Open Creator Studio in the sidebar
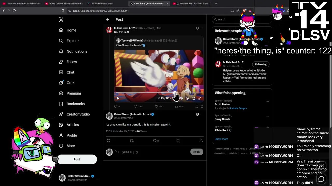The height and width of the screenshot is (186, 332). pyautogui.click(x=74, y=114)
